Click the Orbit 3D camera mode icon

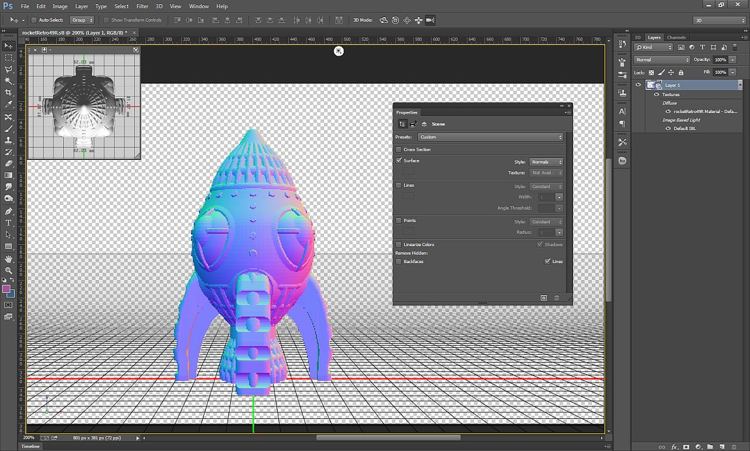point(384,20)
